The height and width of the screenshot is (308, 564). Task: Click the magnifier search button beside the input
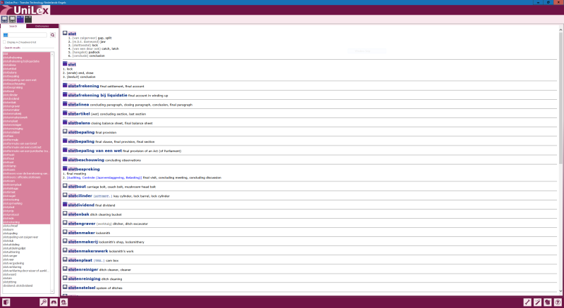tap(52, 35)
